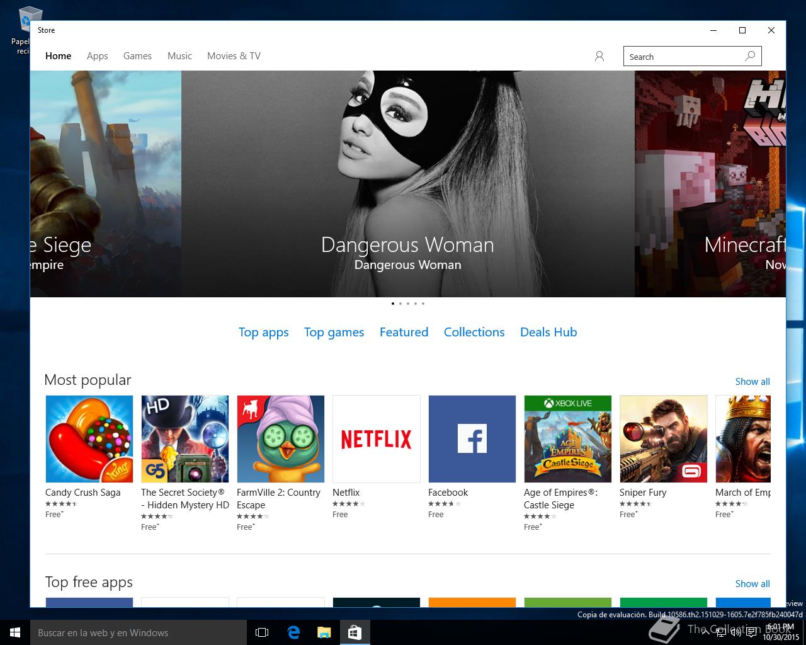Click the Netflix title text

pyautogui.click(x=346, y=493)
